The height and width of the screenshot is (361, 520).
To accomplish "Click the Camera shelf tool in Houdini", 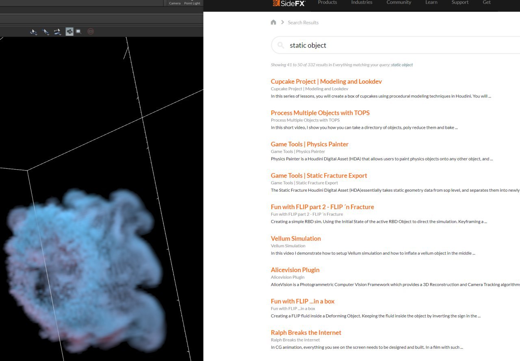I will click(x=175, y=3).
